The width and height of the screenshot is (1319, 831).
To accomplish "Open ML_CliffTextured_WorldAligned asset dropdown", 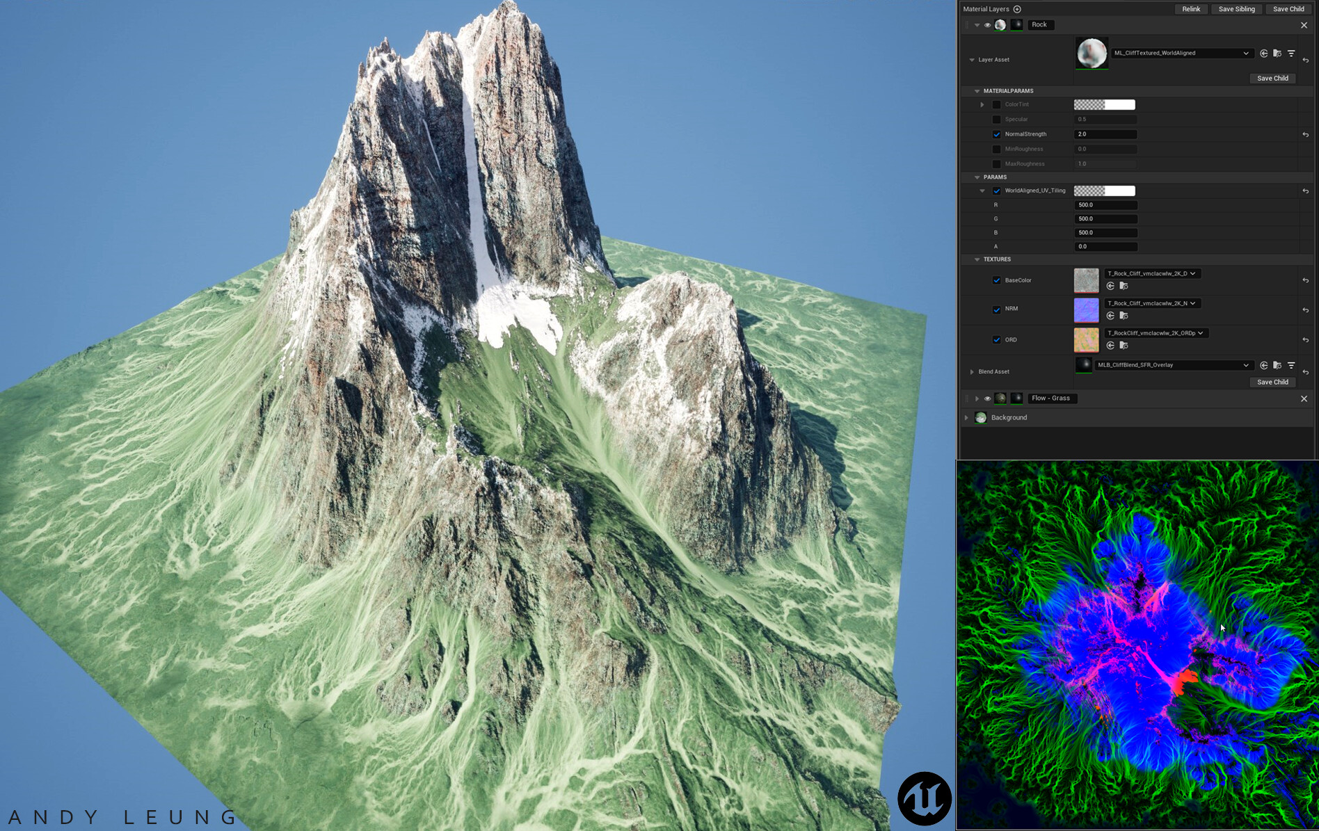I will coord(1245,54).
